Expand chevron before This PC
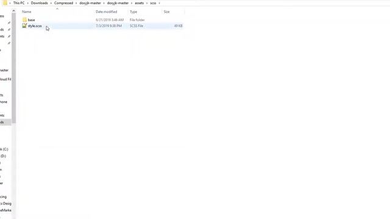Screen dimensions: 390x219 point(10,3)
